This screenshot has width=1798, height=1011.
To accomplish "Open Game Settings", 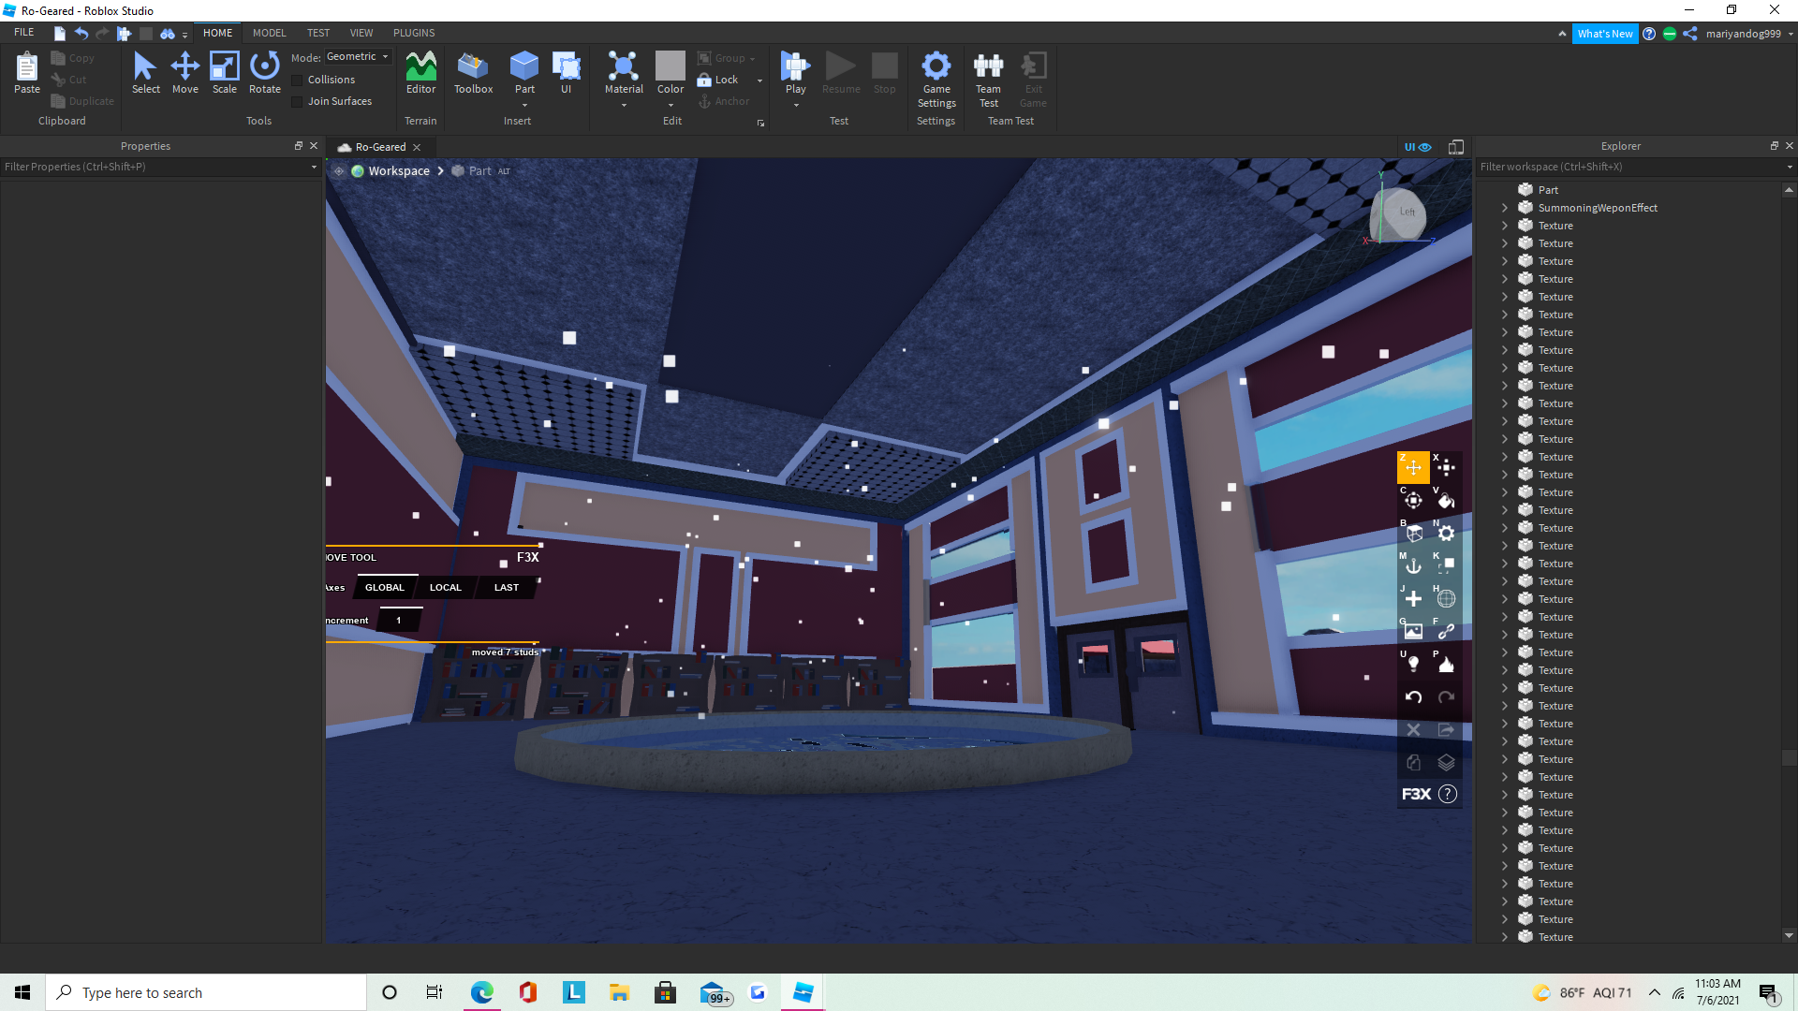I will 936,80.
